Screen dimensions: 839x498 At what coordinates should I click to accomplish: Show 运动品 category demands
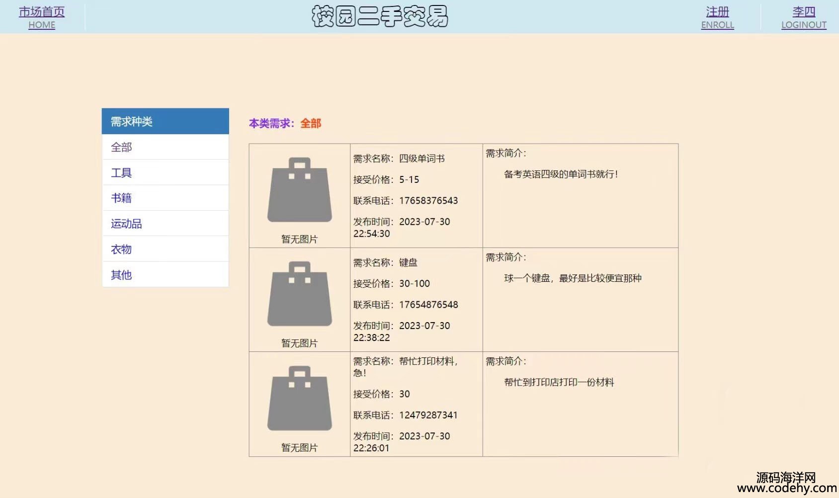[x=126, y=224]
